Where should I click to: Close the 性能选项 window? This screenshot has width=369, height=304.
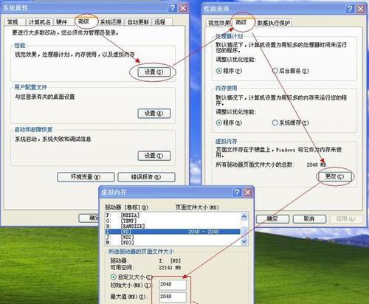coord(361,9)
